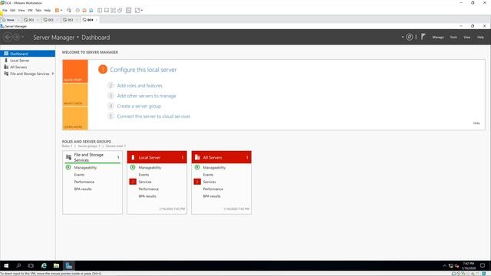Open the VMware Help menu
Screen dimensions: 491x276
48,10
